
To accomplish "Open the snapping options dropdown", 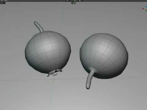I will (77, 1).
